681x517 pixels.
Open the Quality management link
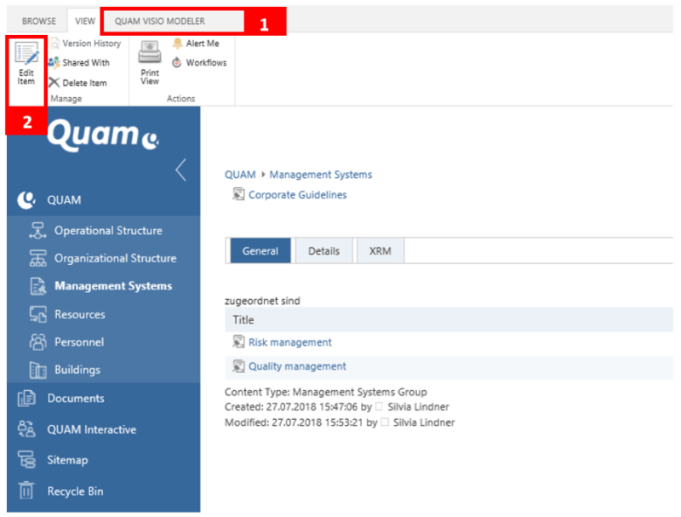coord(297,366)
